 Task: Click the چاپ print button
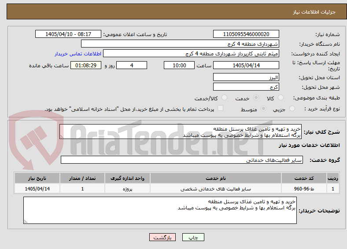(x=193, y=237)
